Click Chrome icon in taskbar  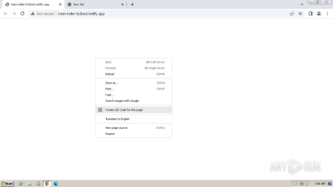click(47, 184)
